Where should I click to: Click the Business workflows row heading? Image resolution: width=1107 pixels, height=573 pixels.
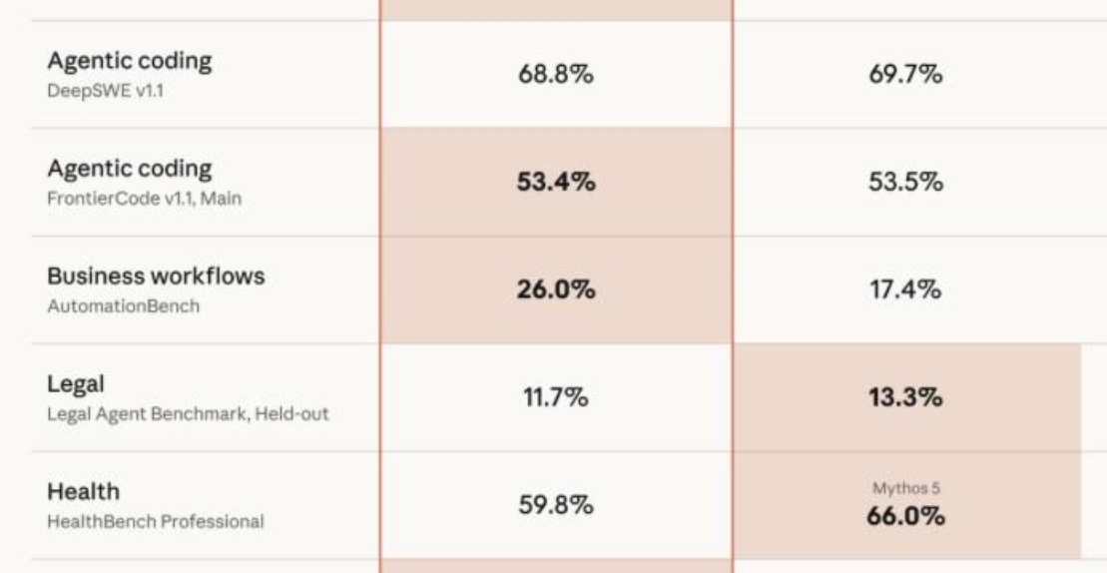156,276
